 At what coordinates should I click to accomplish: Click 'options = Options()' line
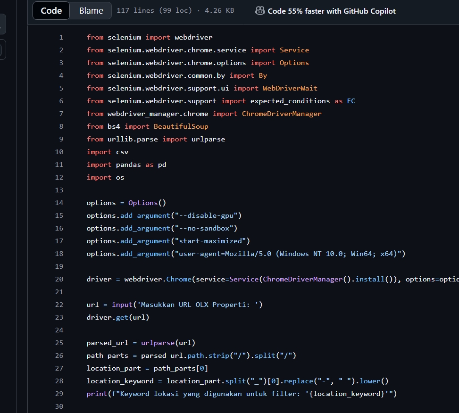pos(126,203)
